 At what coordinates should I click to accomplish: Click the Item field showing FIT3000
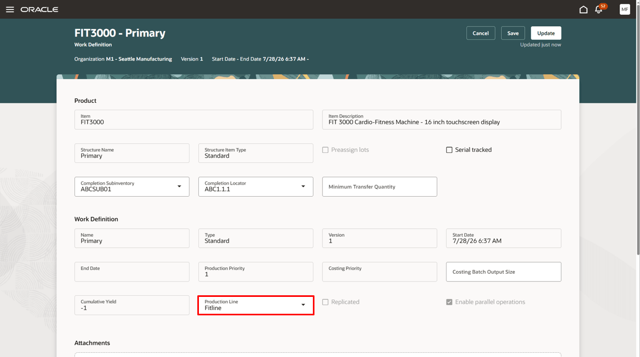pos(194,120)
